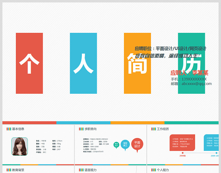This screenshot has width=221, height=173.
Task: Open the 语言能力 slide thumbnail
Action: 110,170
